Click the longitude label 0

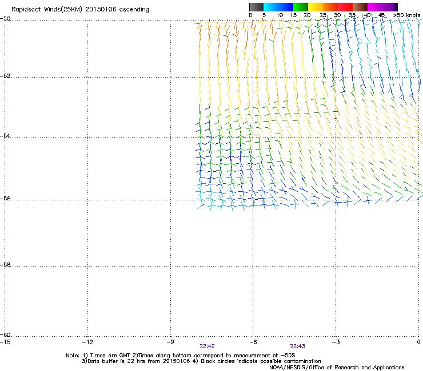418,342
